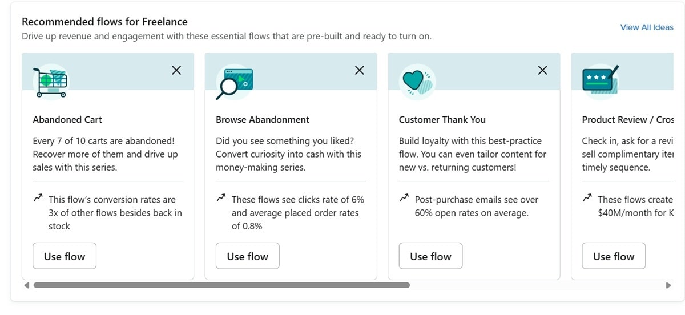Click trend arrow icon in Abandoned Cart card
This screenshot has height=315, width=685.
point(38,199)
